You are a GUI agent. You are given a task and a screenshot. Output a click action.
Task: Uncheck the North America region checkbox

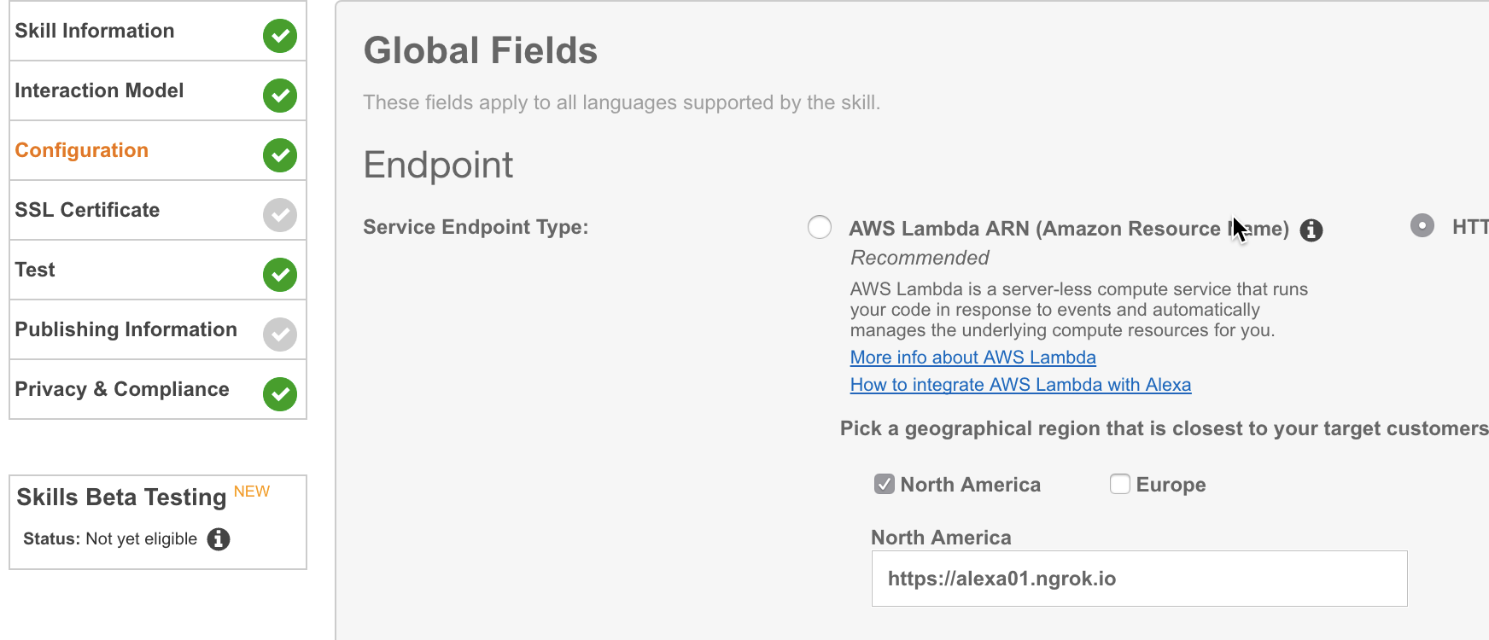pos(885,484)
